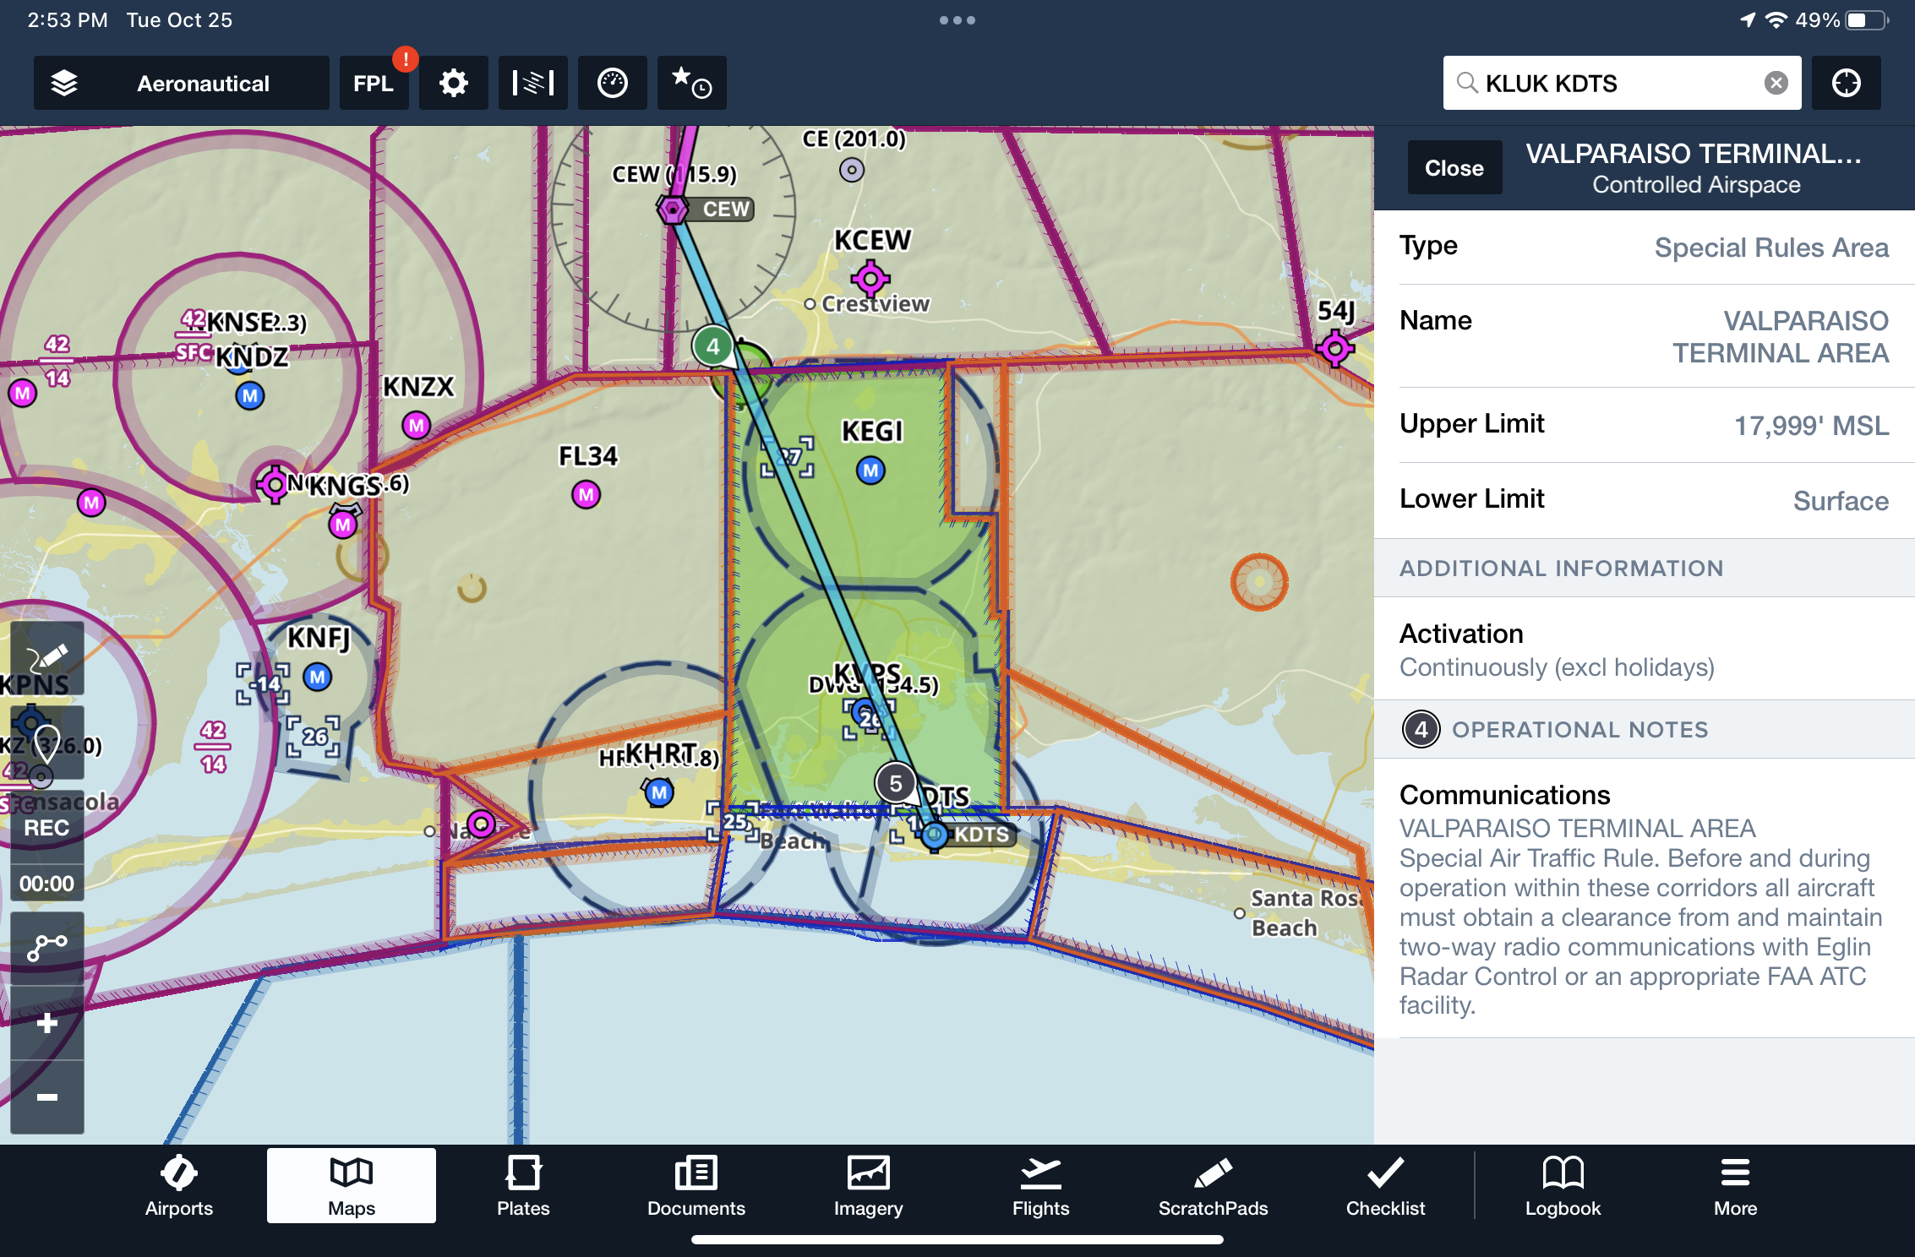Tap the CE (201.0) NDB symbol
Image resolution: width=1915 pixels, height=1257 pixels.
point(852,170)
